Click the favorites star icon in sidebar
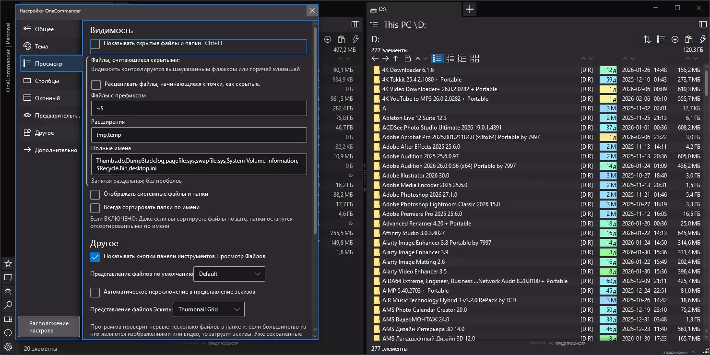The image size is (710, 355). click(8, 263)
